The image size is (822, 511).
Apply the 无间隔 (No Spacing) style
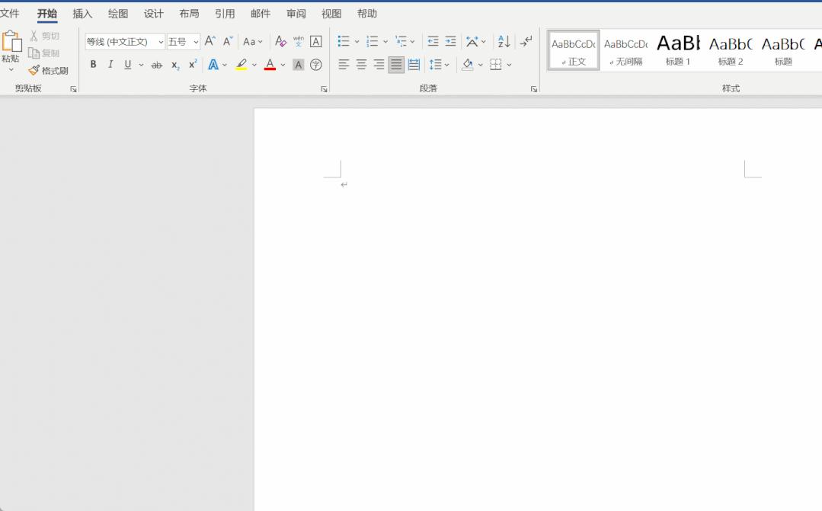pyautogui.click(x=625, y=50)
